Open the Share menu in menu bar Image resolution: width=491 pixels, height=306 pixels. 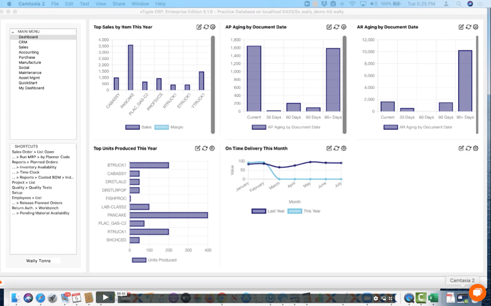click(118, 4)
